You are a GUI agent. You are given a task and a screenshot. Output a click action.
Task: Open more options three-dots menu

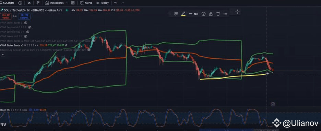click(x=225, y=14)
